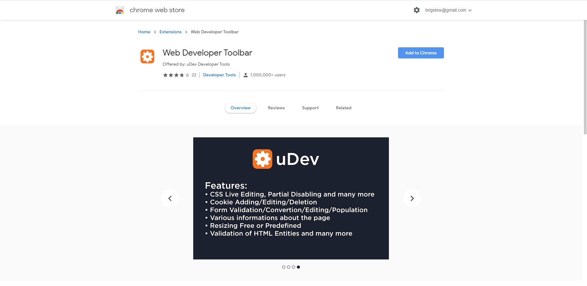This screenshot has height=286, width=587.
Task: Select the first carousel dot
Action: pyautogui.click(x=284, y=267)
